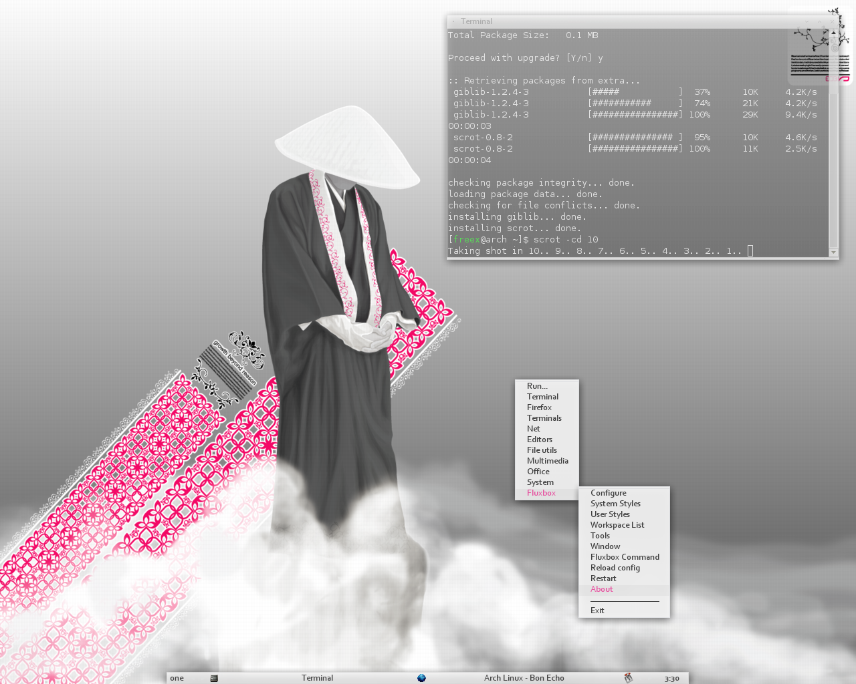
Task: Click Exit in the Fluxbox submenu
Action: 624,611
